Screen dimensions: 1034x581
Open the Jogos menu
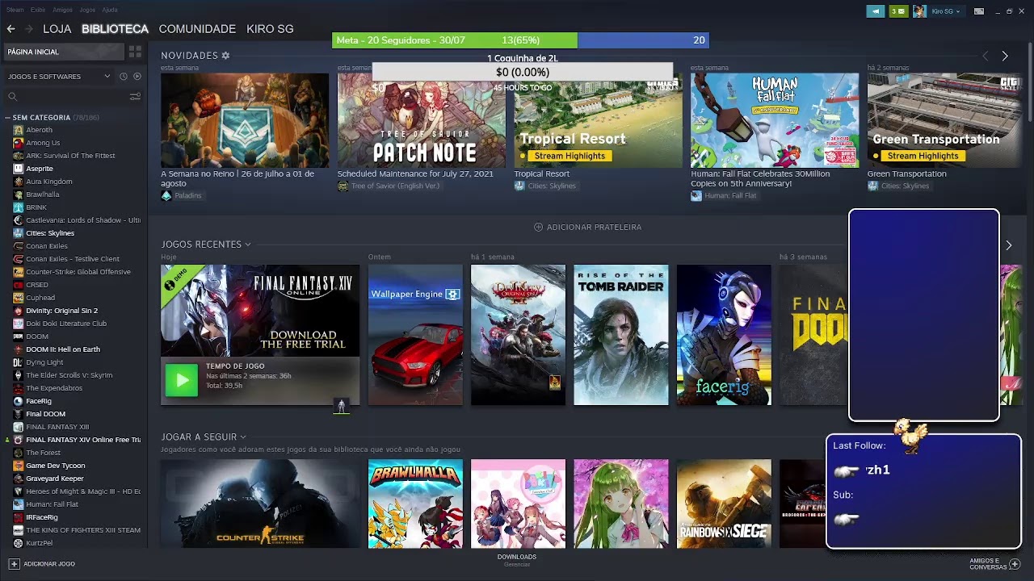87,10
